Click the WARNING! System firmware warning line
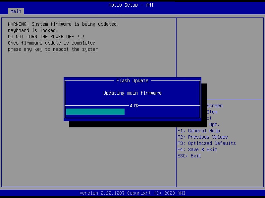This screenshot has width=265, height=198. (64, 24)
